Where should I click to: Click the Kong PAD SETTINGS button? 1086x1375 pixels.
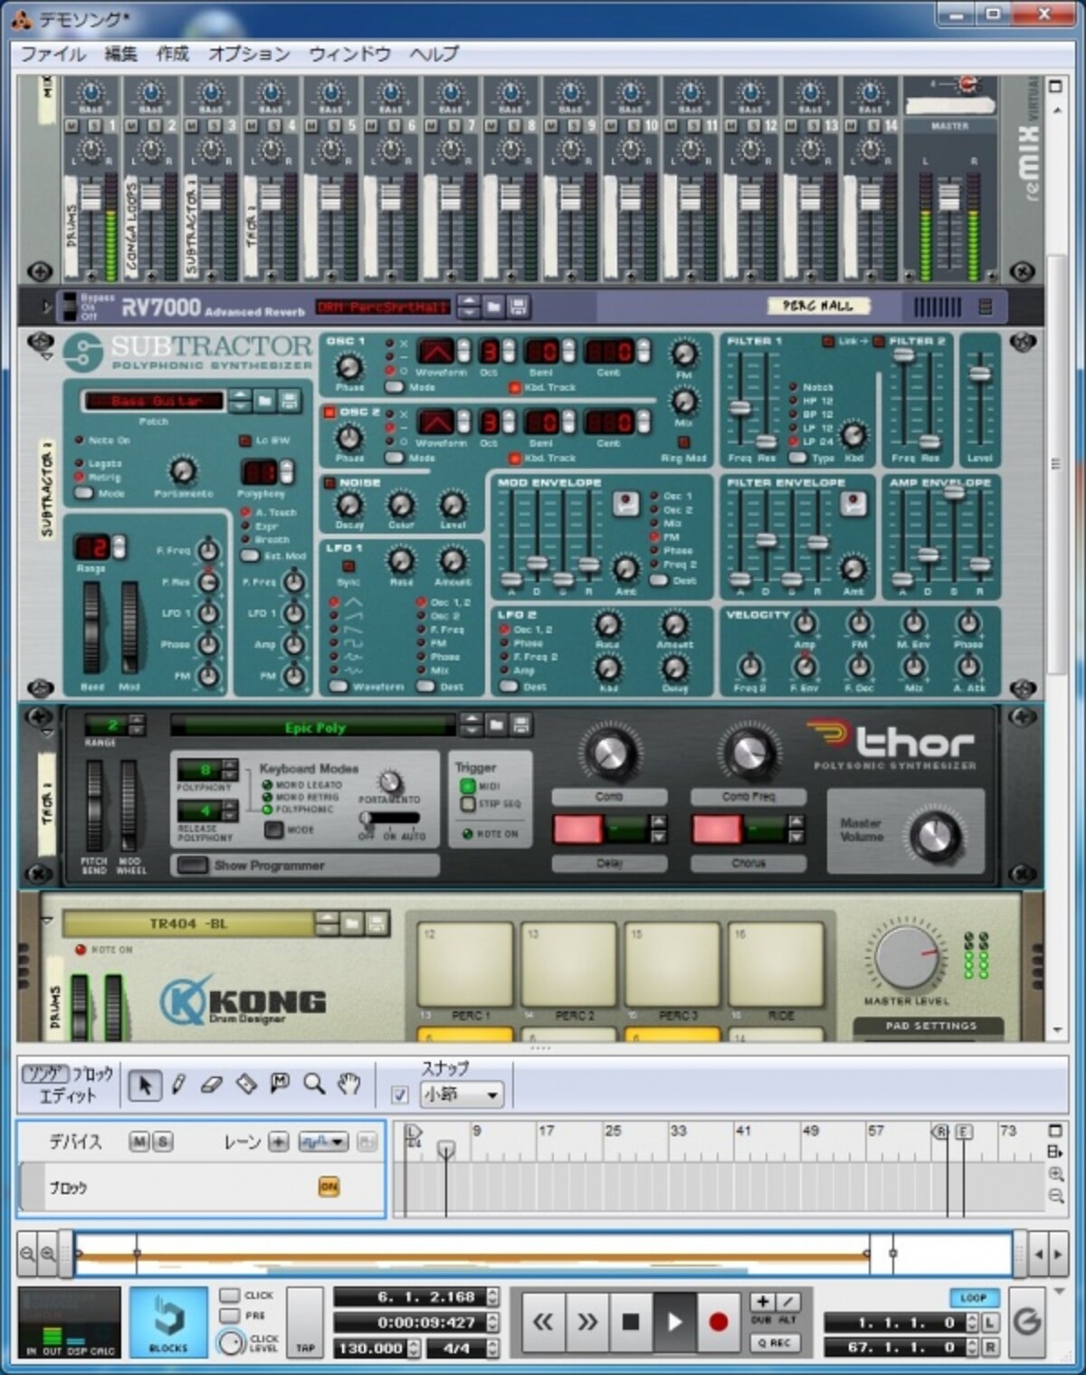click(x=930, y=1026)
